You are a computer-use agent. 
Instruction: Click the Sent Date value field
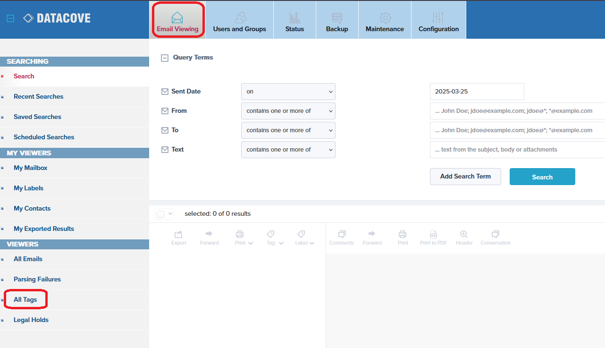pos(477,92)
